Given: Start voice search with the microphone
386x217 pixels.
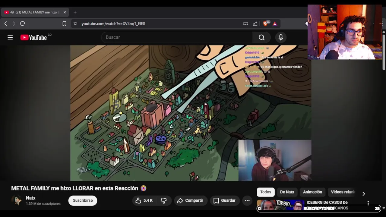Looking at the screenshot, I should coord(281,37).
